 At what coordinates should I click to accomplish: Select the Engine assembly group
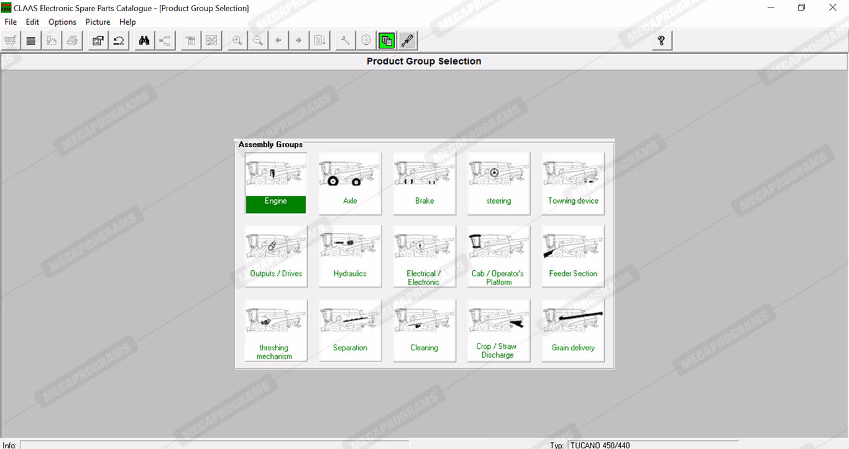[275, 183]
